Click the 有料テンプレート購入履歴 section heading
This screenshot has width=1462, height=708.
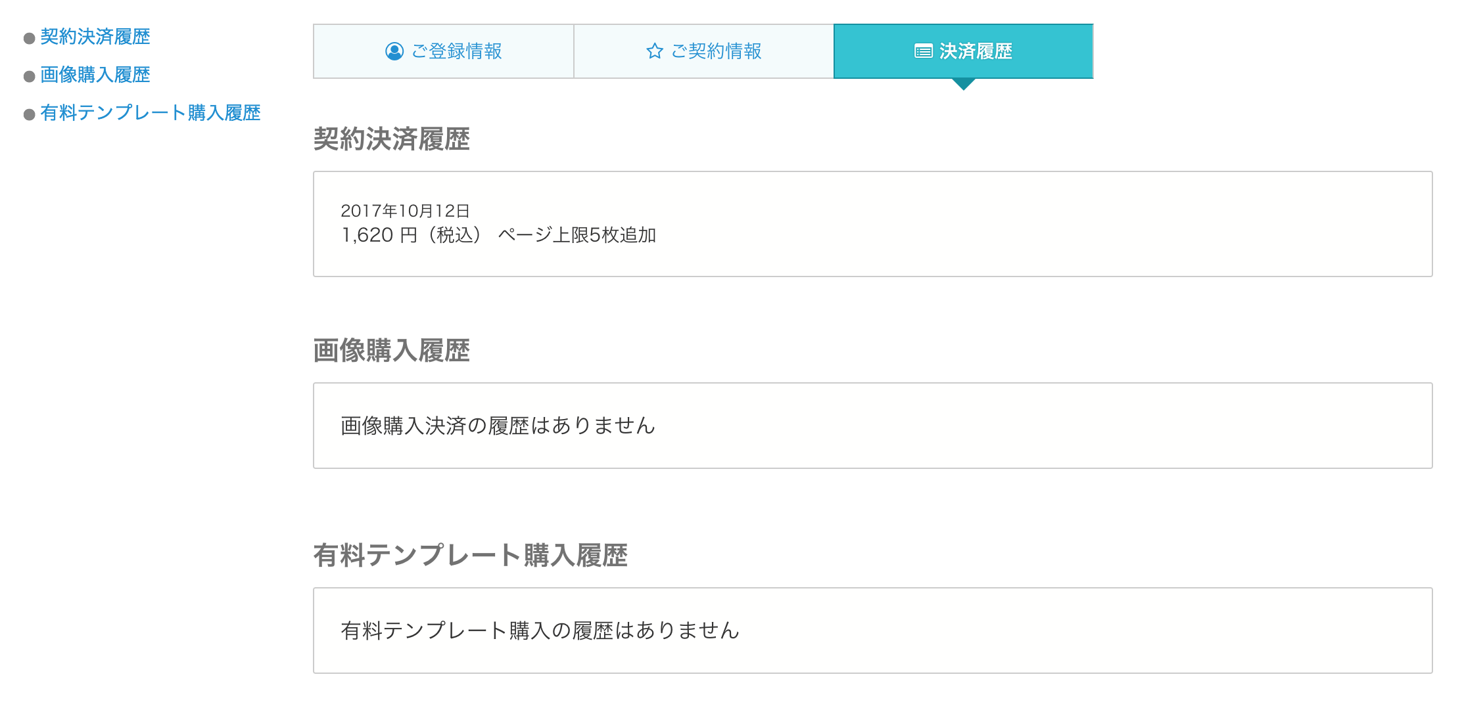pyautogui.click(x=470, y=556)
